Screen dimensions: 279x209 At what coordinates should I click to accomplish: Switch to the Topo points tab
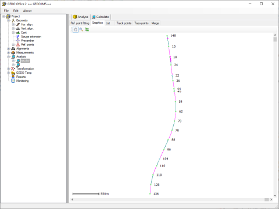click(x=141, y=23)
